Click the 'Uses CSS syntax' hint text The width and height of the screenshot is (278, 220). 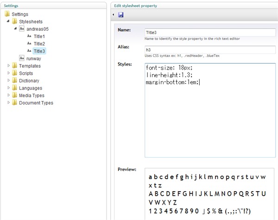(182, 56)
